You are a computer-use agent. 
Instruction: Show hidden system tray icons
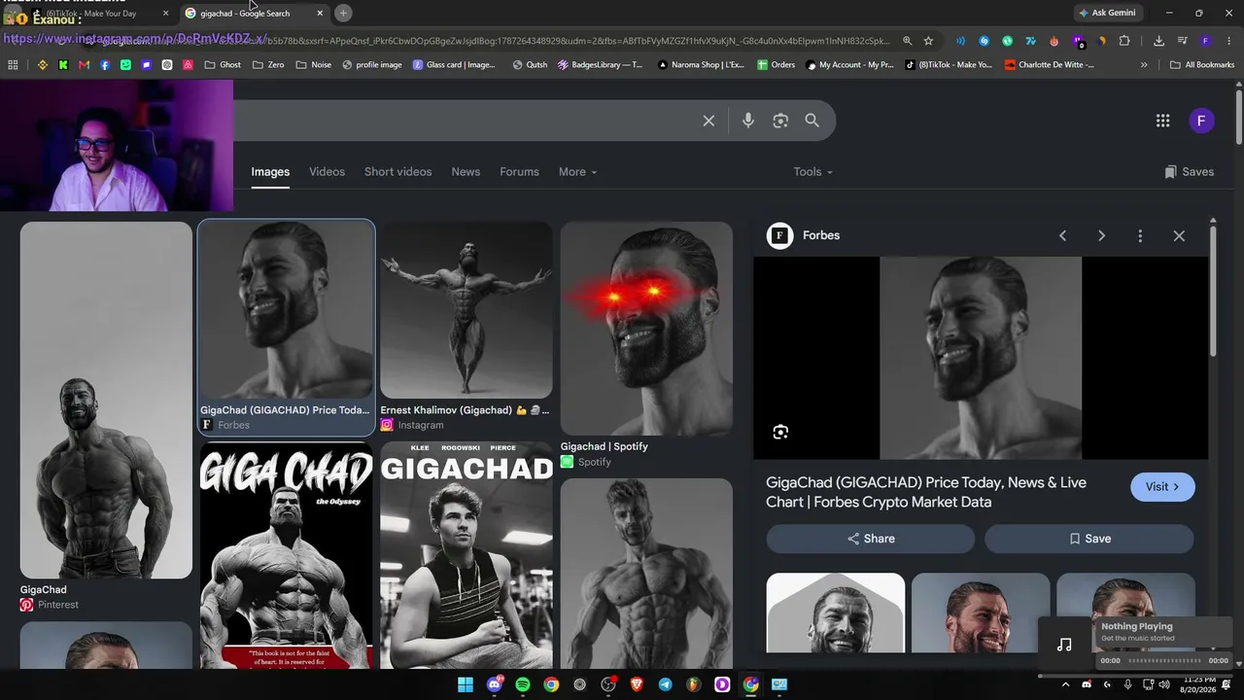[1068, 684]
